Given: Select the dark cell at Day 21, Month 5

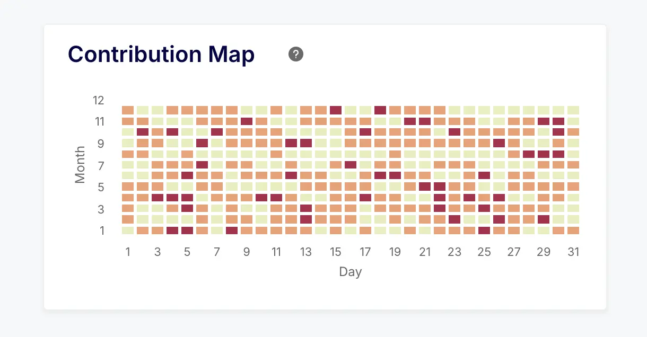Looking at the screenshot, I should tap(425, 187).
